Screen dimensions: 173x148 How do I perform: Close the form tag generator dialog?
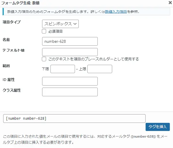click(x=170, y=3)
